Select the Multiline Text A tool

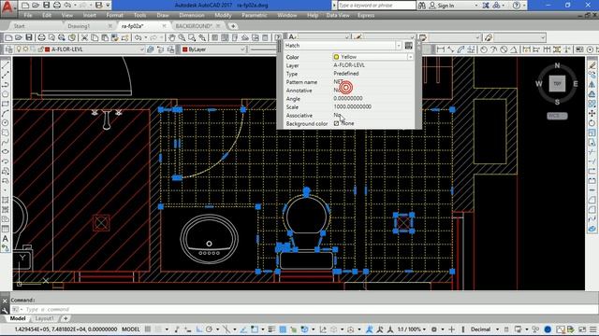[6, 239]
